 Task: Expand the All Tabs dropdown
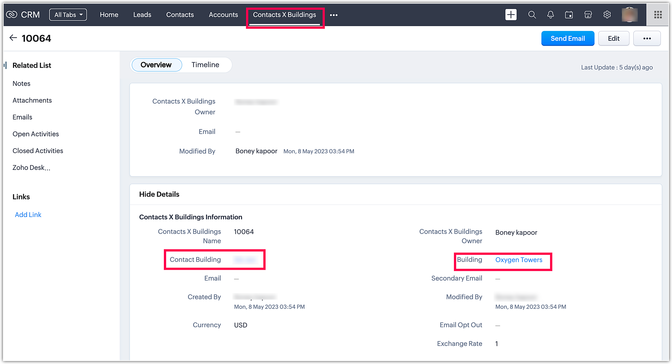(68, 15)
